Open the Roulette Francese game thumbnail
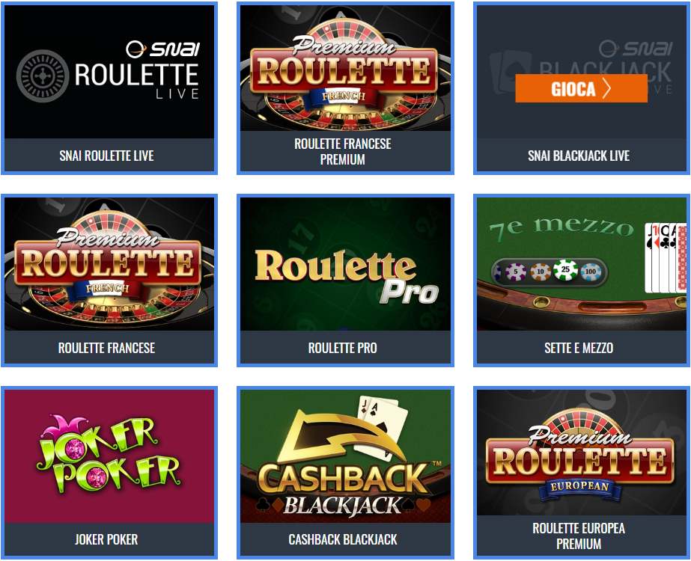 coord(109,264)
